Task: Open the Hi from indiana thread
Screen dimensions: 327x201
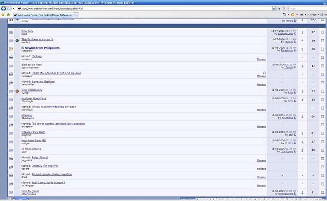Action: [31, 149]
